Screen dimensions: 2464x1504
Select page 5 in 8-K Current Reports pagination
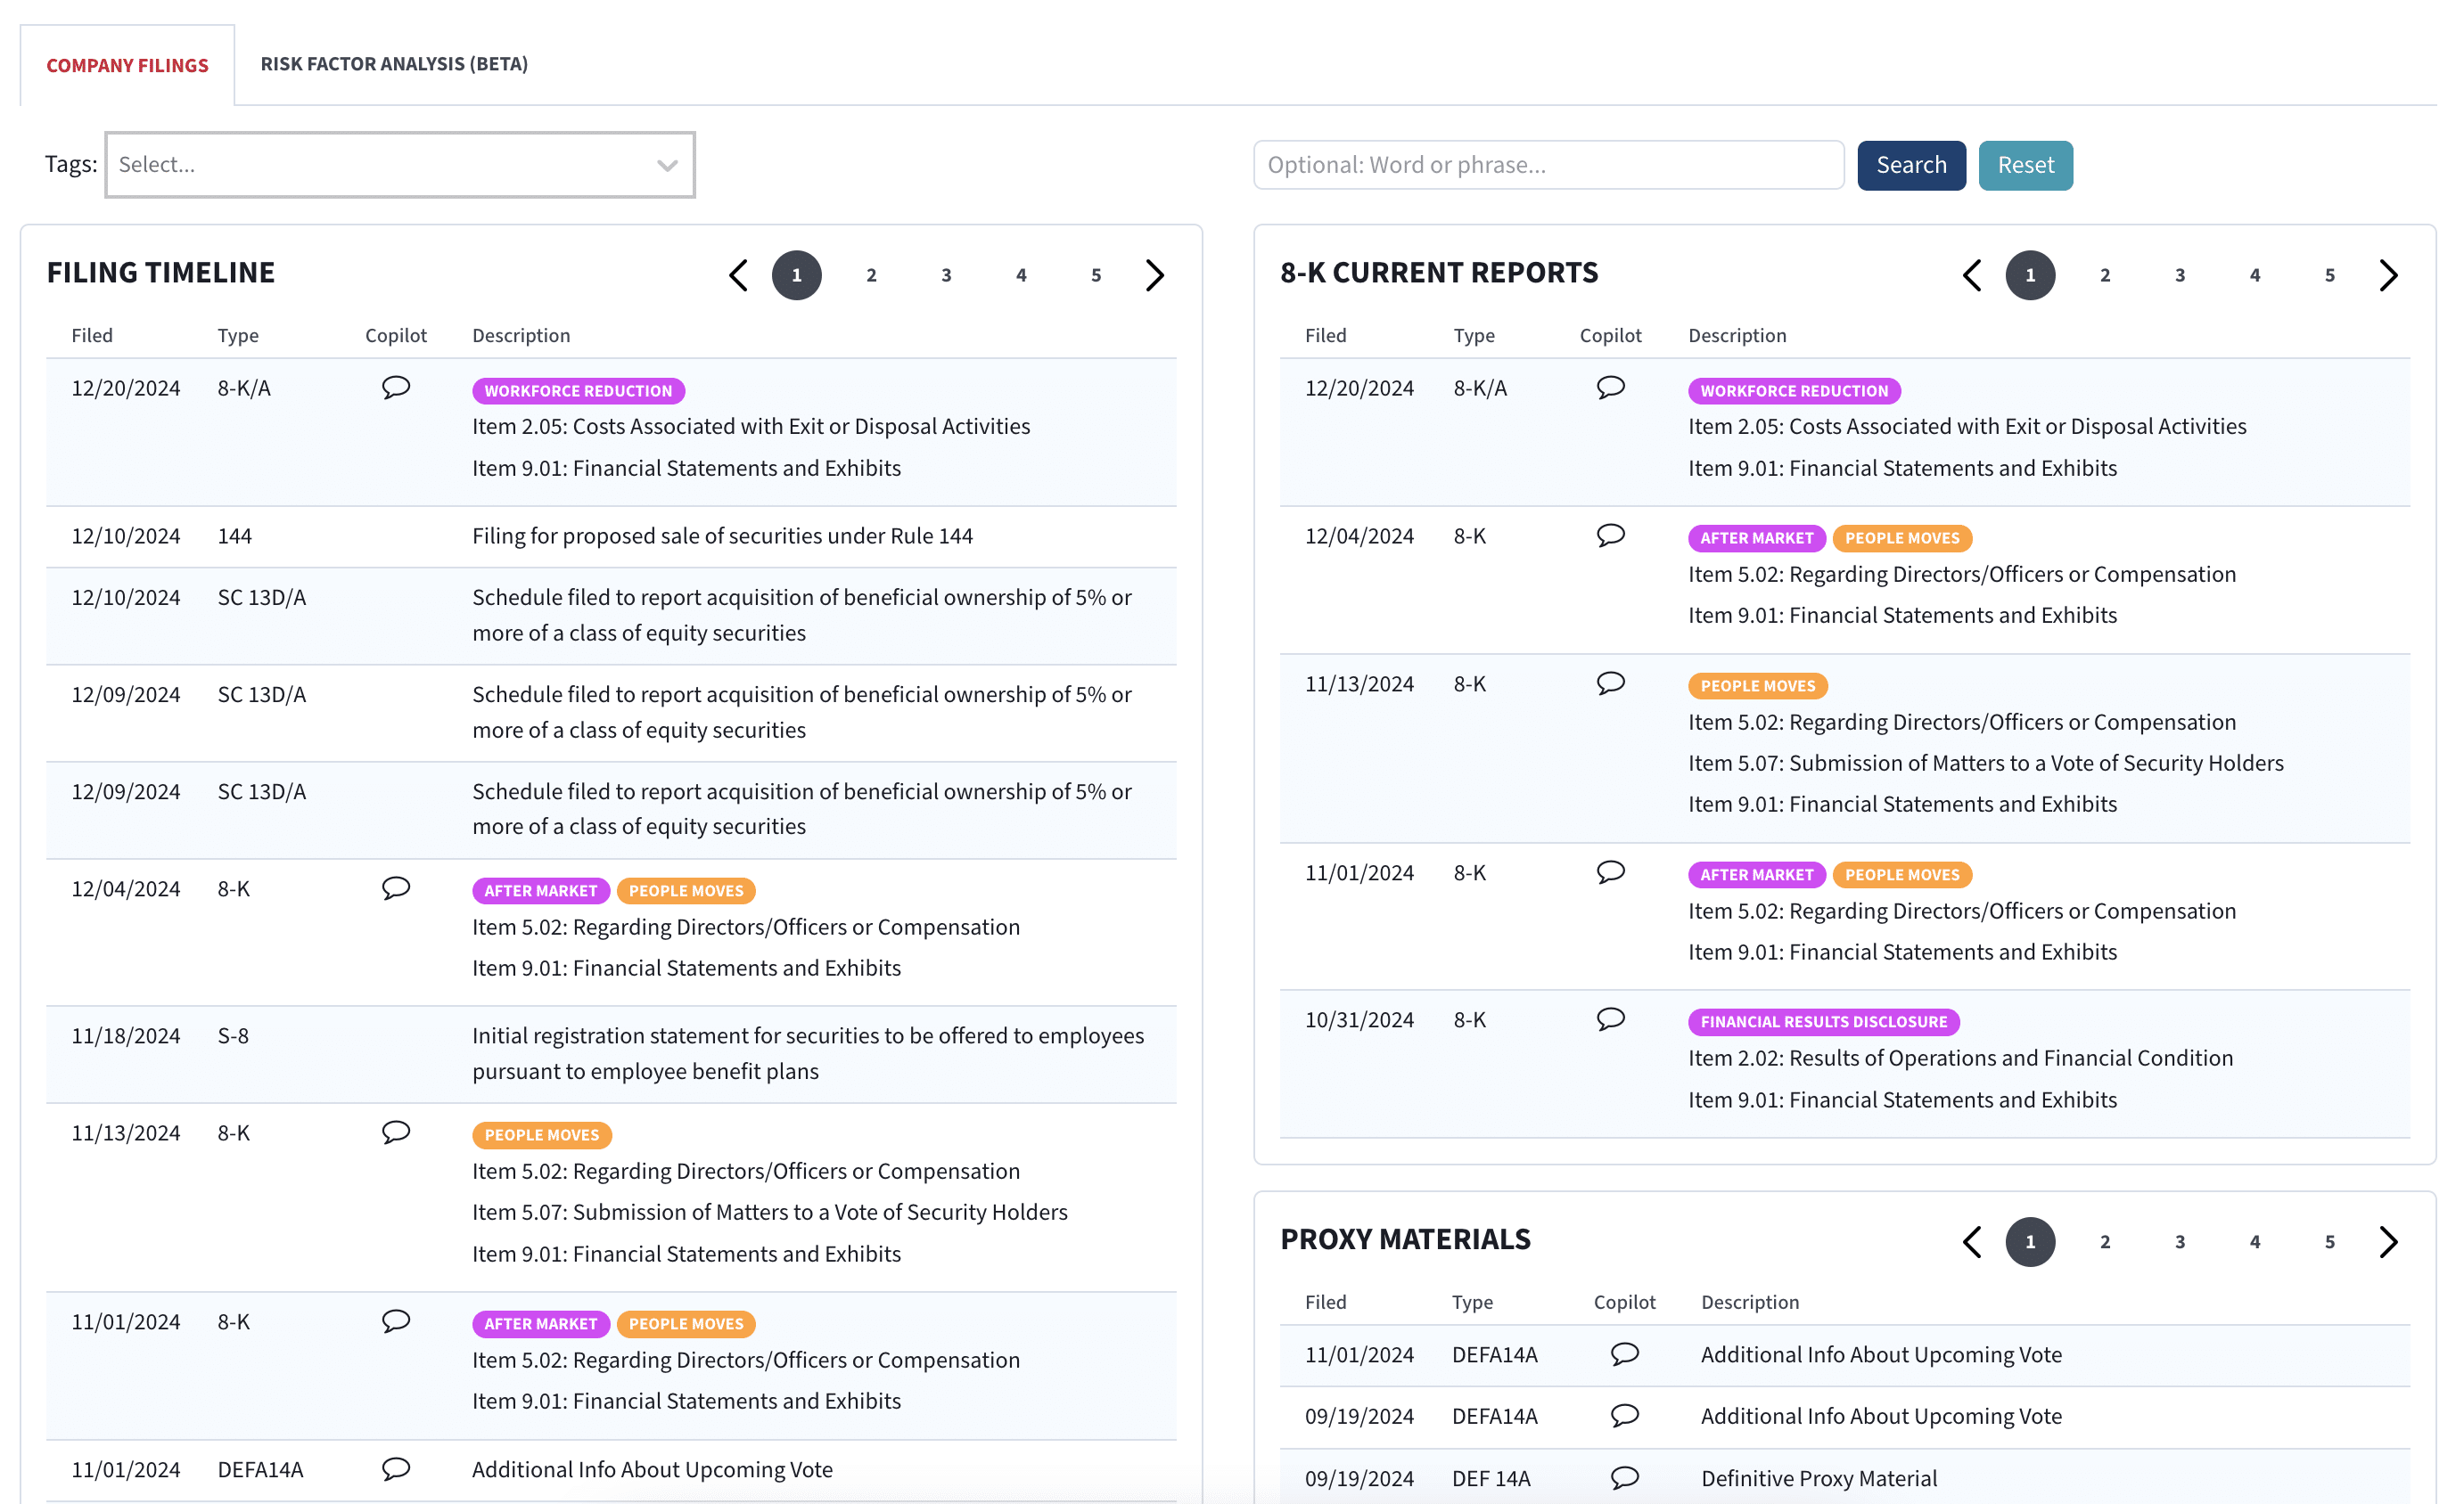[x=2330, y=274]
